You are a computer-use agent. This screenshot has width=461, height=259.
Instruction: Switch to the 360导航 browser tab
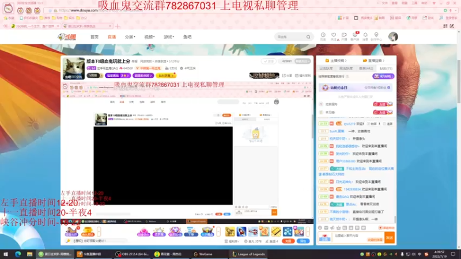(x=35, y=26)
